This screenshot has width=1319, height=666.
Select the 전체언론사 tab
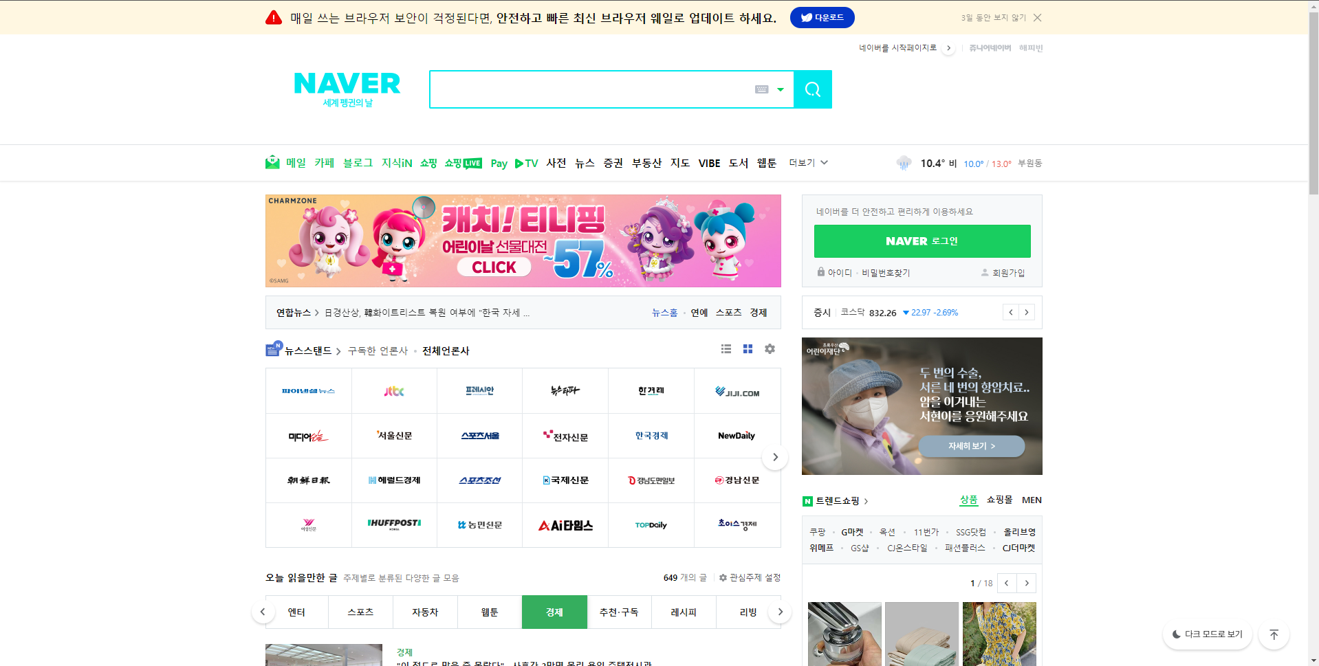tap(446, 351)
